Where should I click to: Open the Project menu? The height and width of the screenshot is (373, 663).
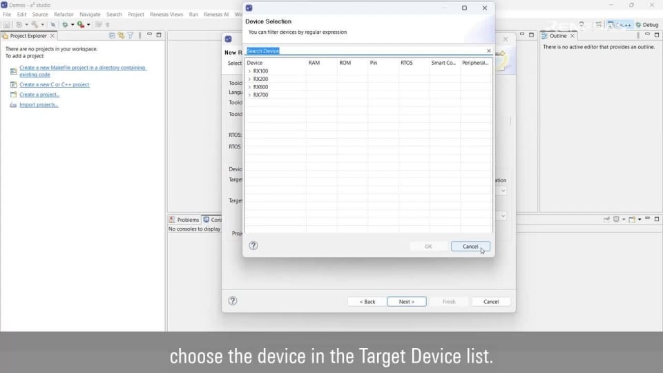point(136,15)
